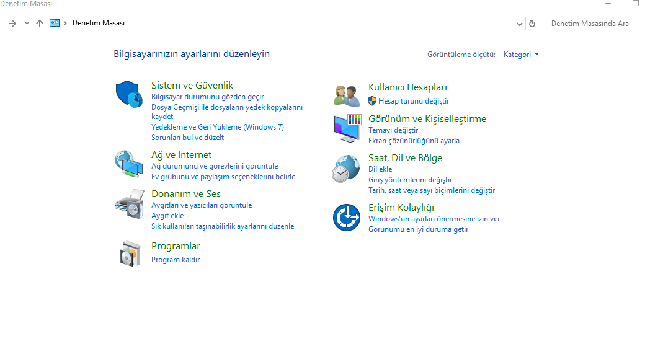This screenshot has width=645, height=357.
Task: Click the Control Panel icon in the address bar
Action: pyautogui.click(x=54, y=23)
